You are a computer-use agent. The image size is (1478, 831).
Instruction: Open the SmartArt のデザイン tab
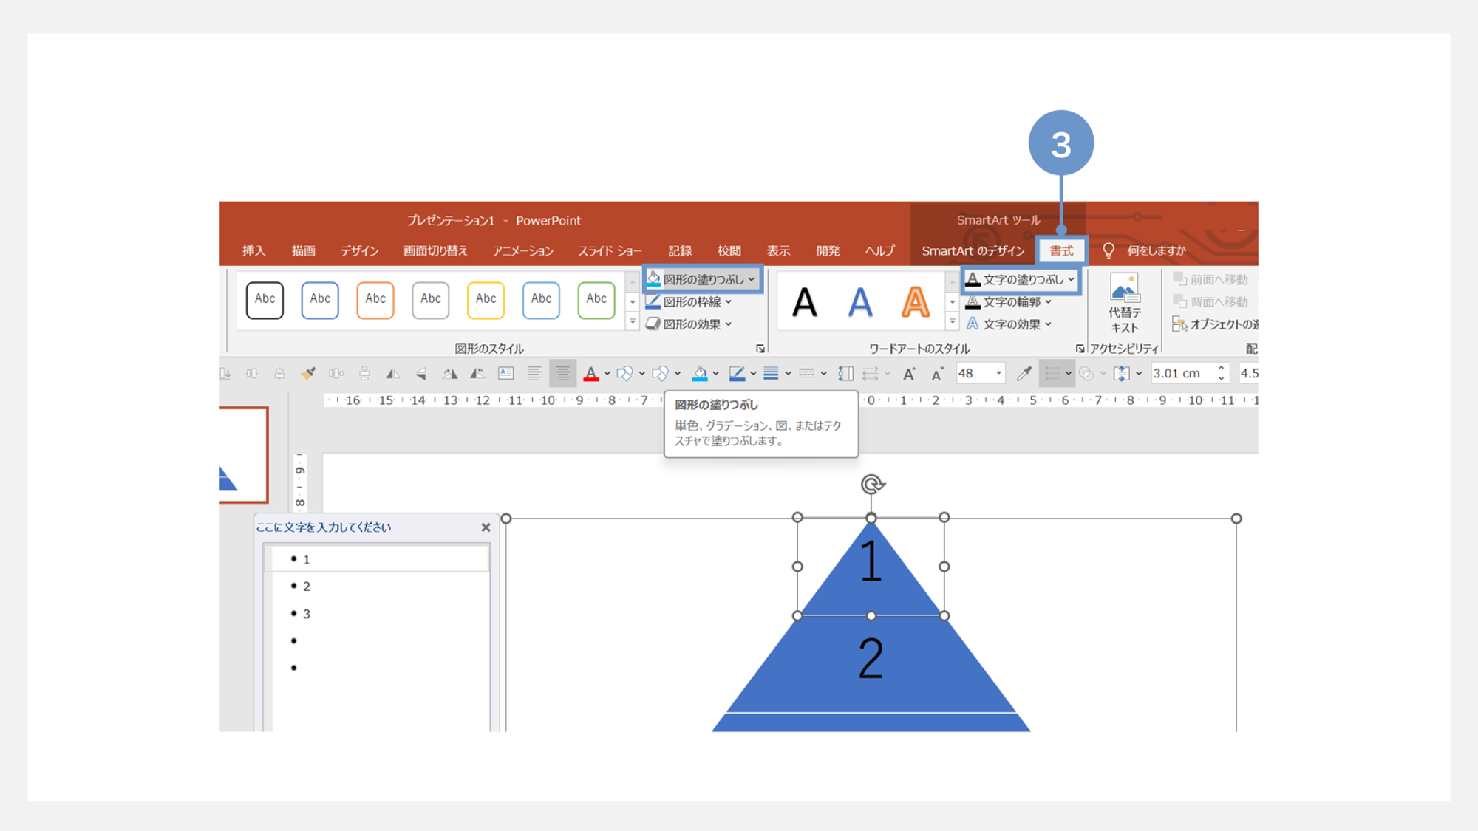point(973,251)
